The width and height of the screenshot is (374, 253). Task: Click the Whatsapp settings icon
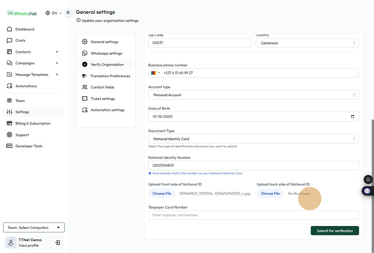coord(85,53)
